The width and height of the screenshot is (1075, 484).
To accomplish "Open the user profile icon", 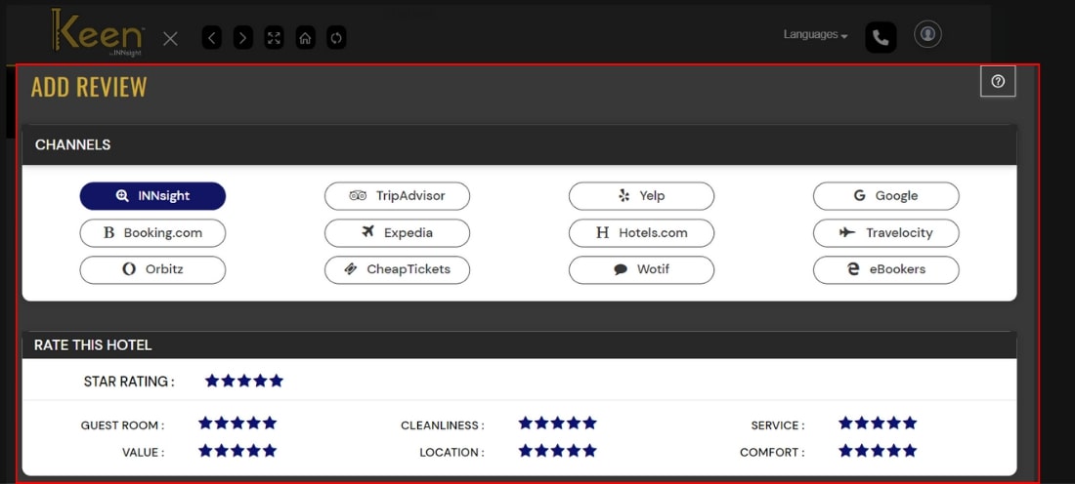I will 927,33.
